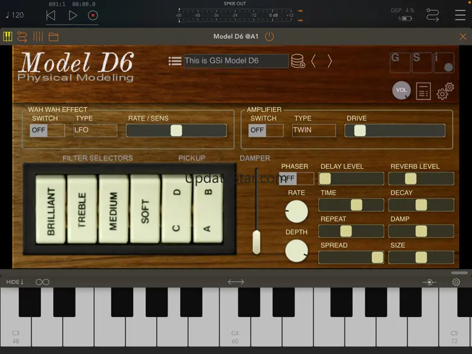Toggle the Amplifier switch on
Image resolution: width=472 pixels, height=354 pixels.
(x=266, y=130)
